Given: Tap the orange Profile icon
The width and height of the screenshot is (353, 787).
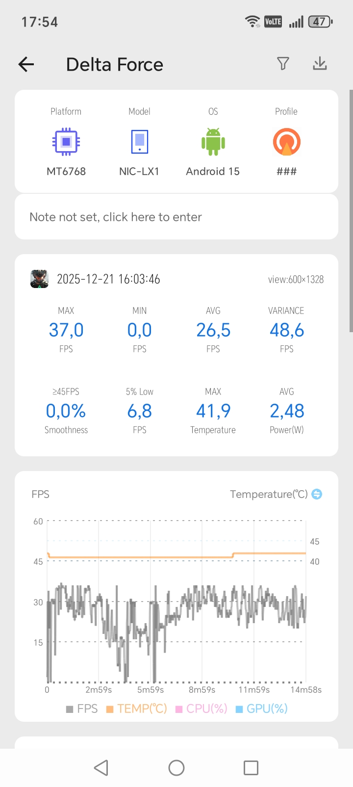Looking at the screenshot, I should (x=286, y=142).
